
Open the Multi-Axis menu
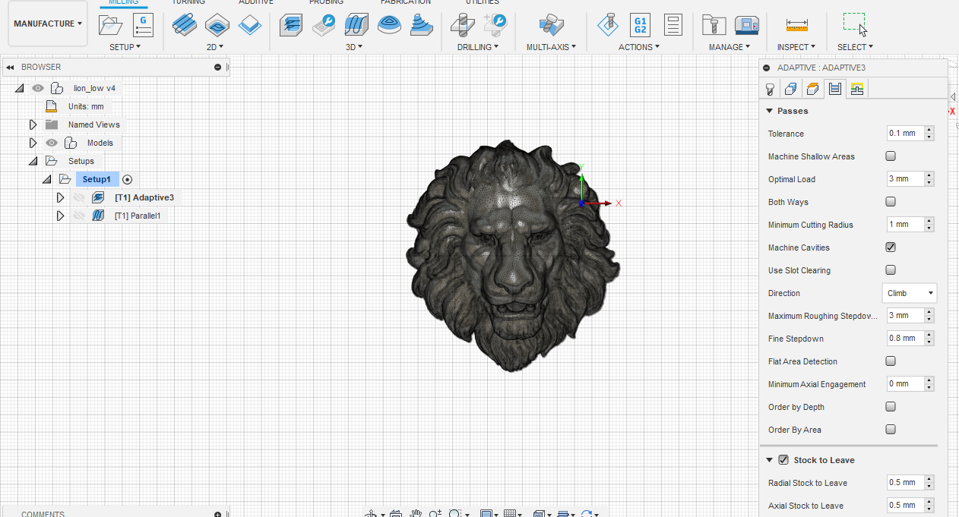[551, 47]
